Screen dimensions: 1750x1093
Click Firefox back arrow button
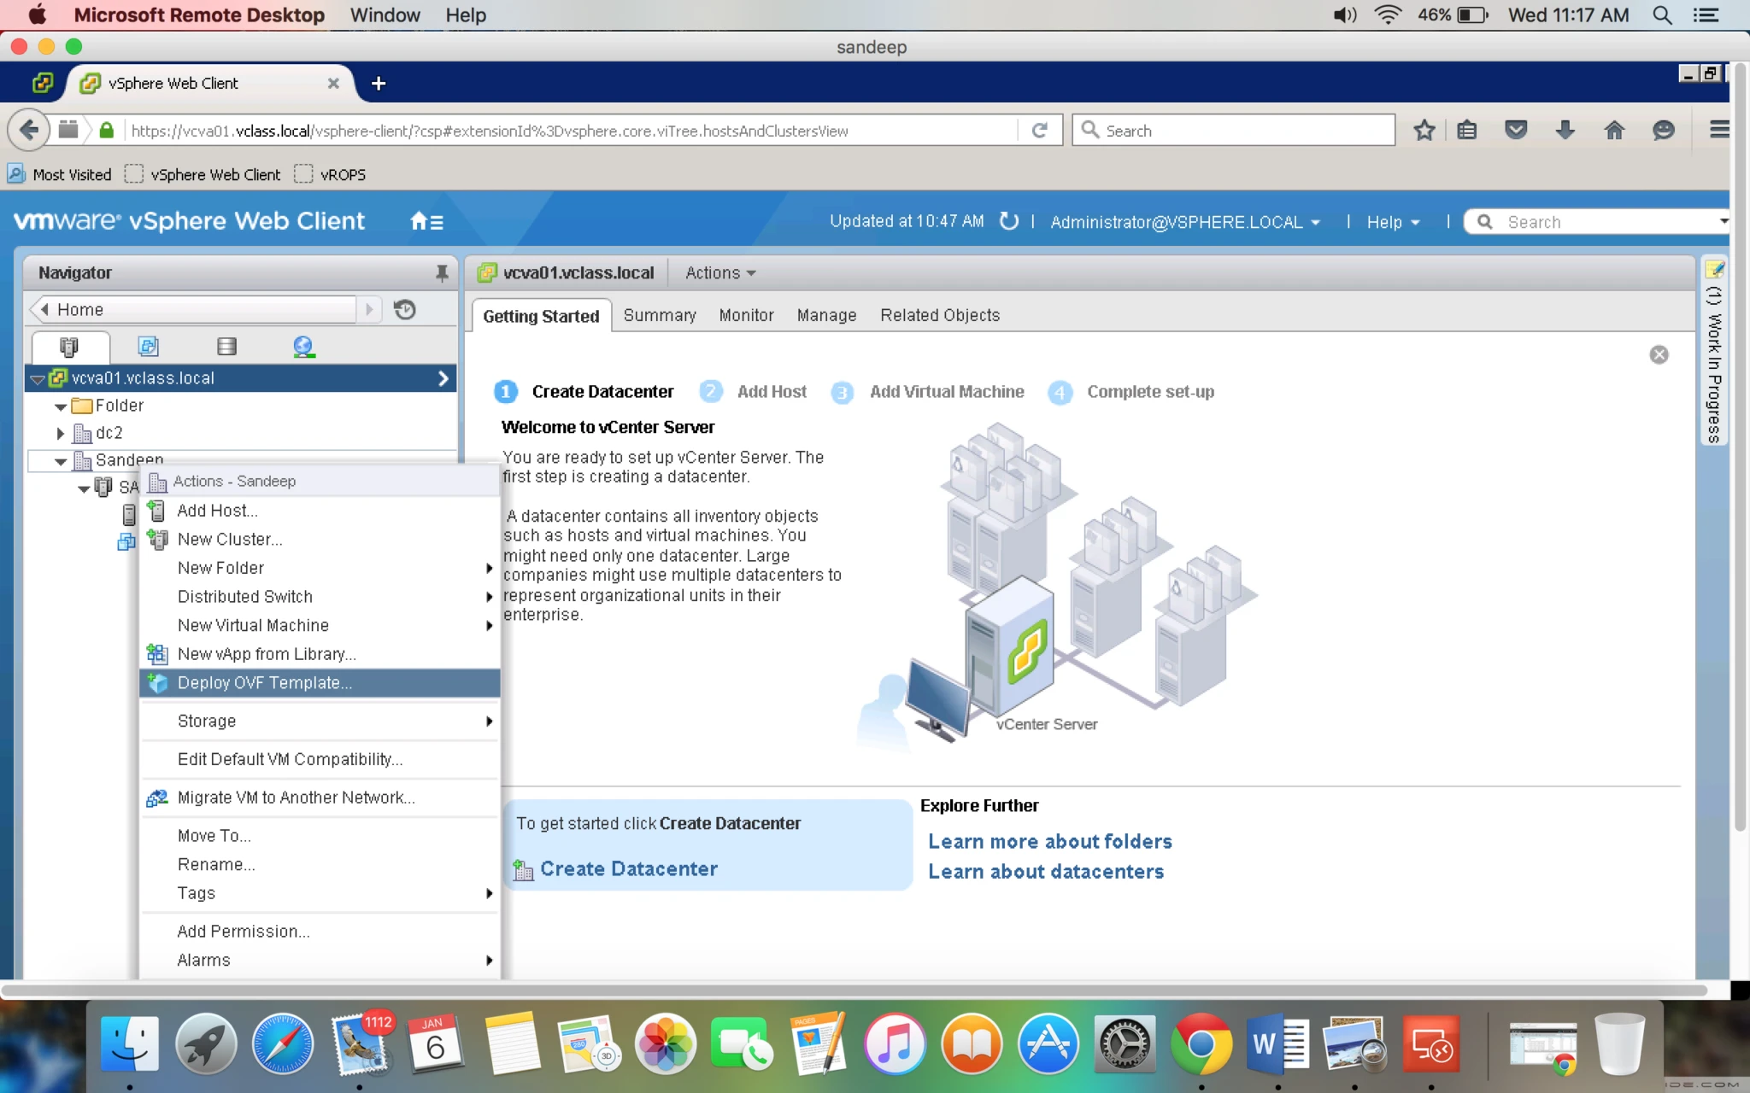[28, 130]
